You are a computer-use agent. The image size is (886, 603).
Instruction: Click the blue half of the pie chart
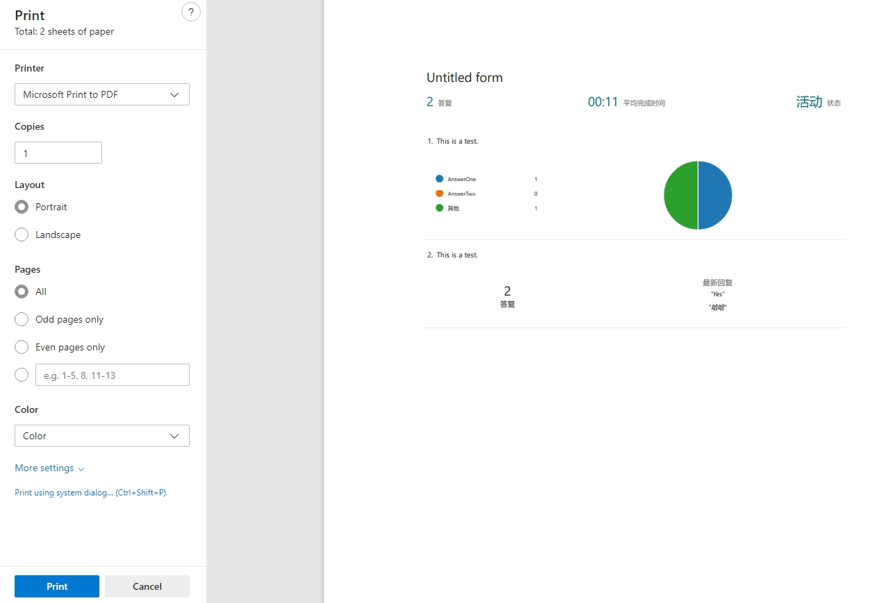[x=716, y=195]
